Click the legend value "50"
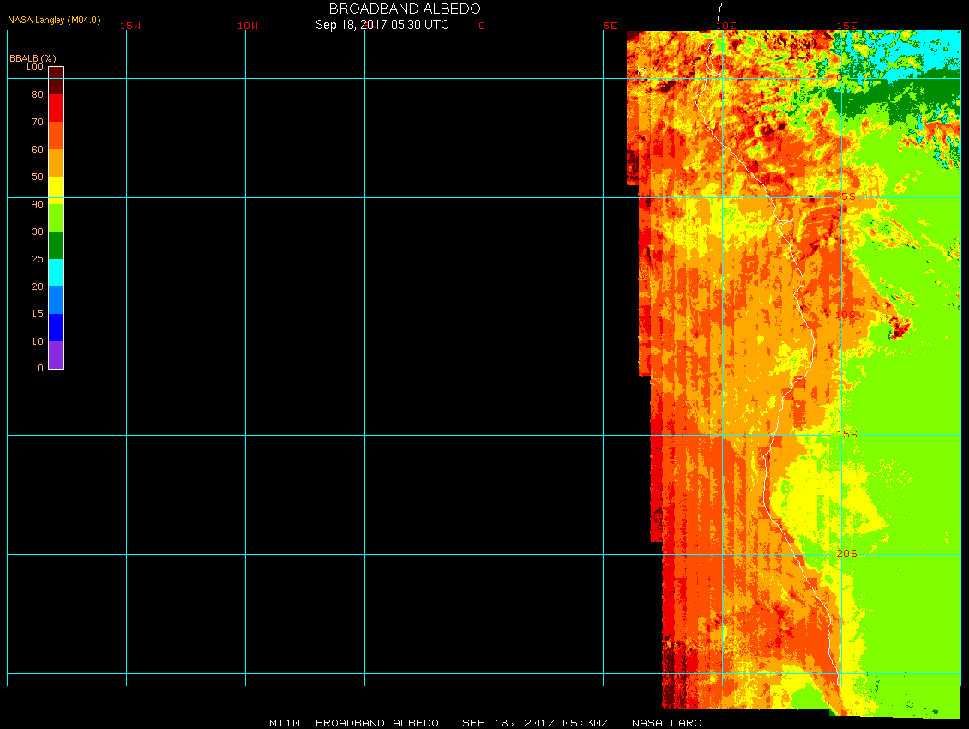Image resolution: width=969 pixels, height=729 pixels. tap(38, 177)
